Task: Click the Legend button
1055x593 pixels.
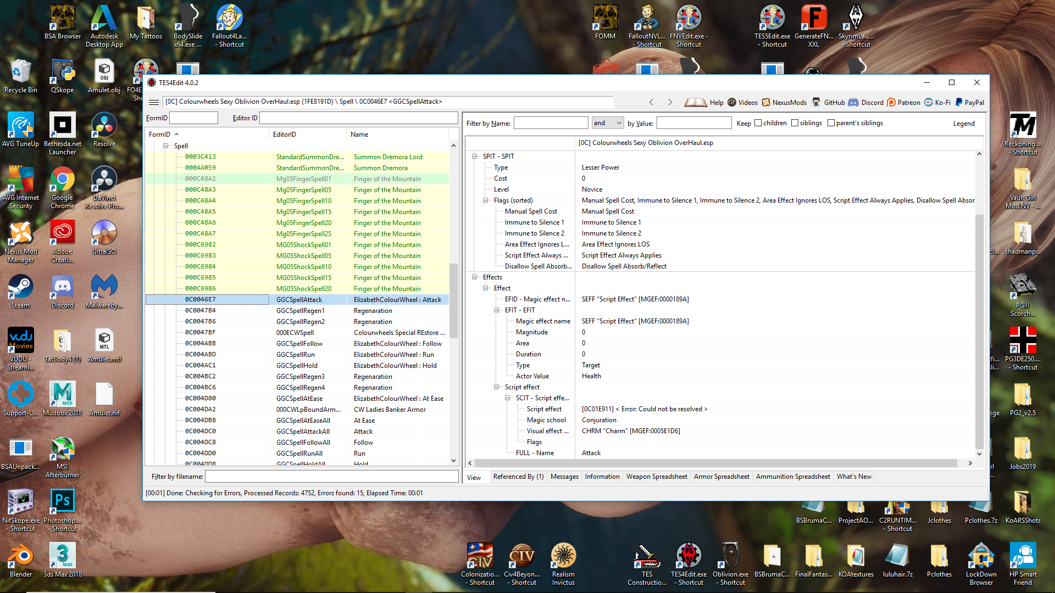Action: click(x=964, y=124)
